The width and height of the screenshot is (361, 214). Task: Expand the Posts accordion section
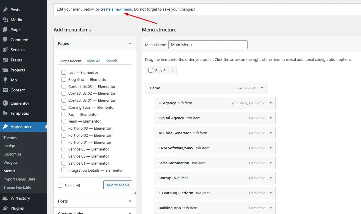click(130, 201)
